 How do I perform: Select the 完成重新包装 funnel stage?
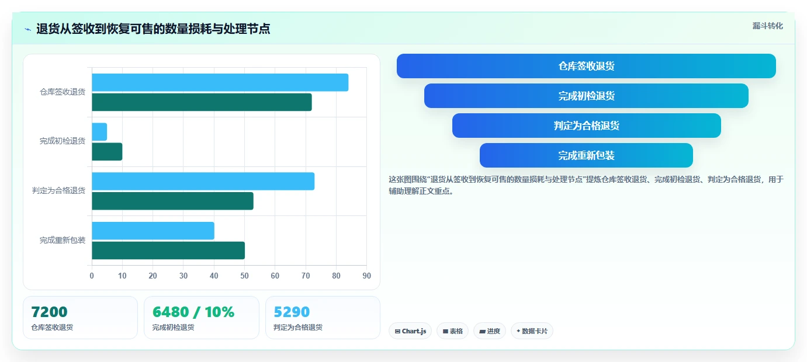(x=586, y=155)
